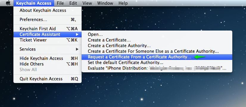Select Keychain First Aid
246x107 pixels.
pos(48,29)
